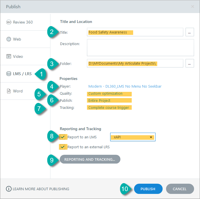Click the Quality: label

coord(66,94)
